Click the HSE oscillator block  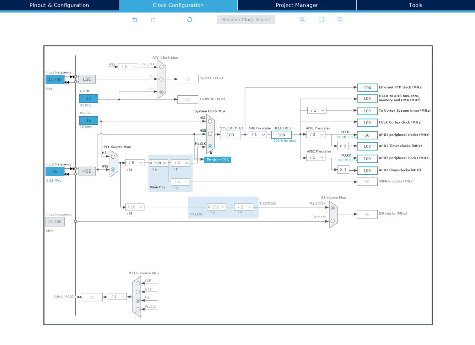[x=87, y=171]
